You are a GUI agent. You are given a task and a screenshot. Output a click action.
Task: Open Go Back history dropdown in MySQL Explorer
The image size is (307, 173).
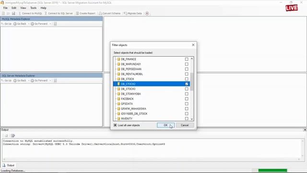29,24
